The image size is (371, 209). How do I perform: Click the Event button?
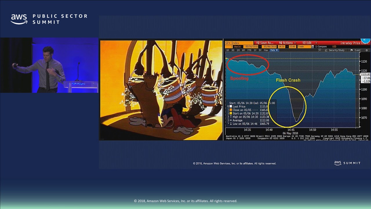click(x=355, y=50)
